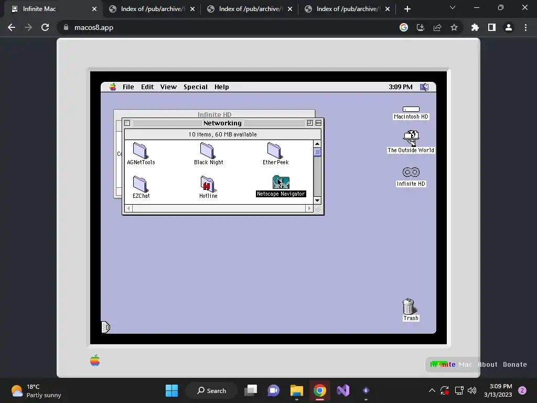Screen dimensions: 537x403
Task: Open the Google icon in address bar
Action: [x=404, y=27]
